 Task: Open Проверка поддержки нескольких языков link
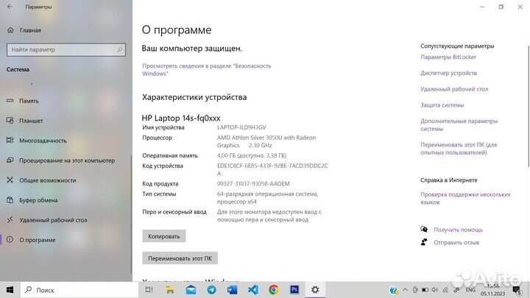tap(465, 199)
